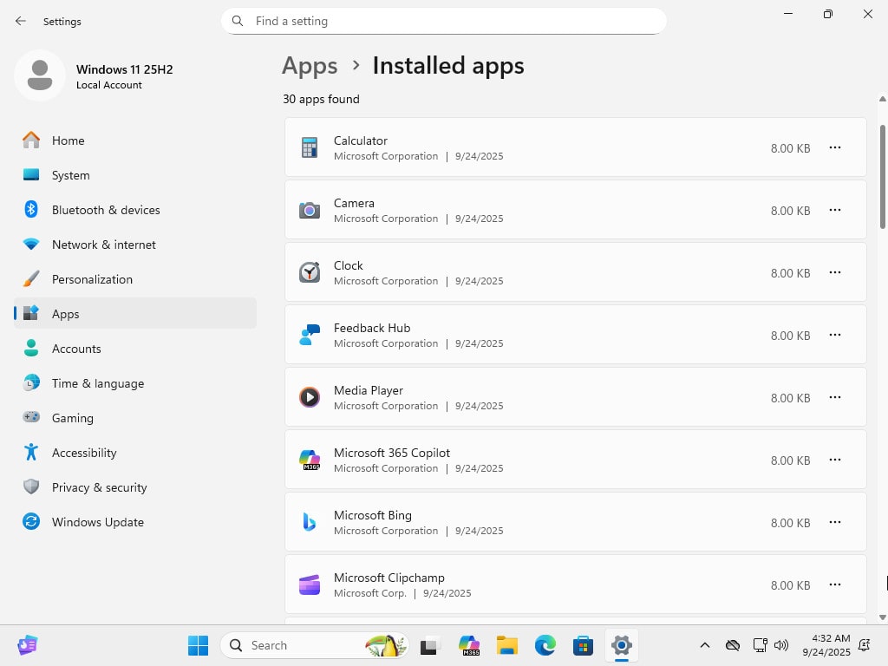Go back using the Settings back arrow
Viewport: 888px width, 666px height.
point(21,21)
